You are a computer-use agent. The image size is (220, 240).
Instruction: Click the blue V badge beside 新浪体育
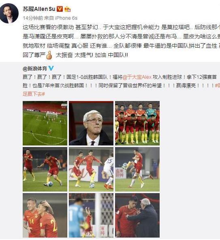pos(51,68)
